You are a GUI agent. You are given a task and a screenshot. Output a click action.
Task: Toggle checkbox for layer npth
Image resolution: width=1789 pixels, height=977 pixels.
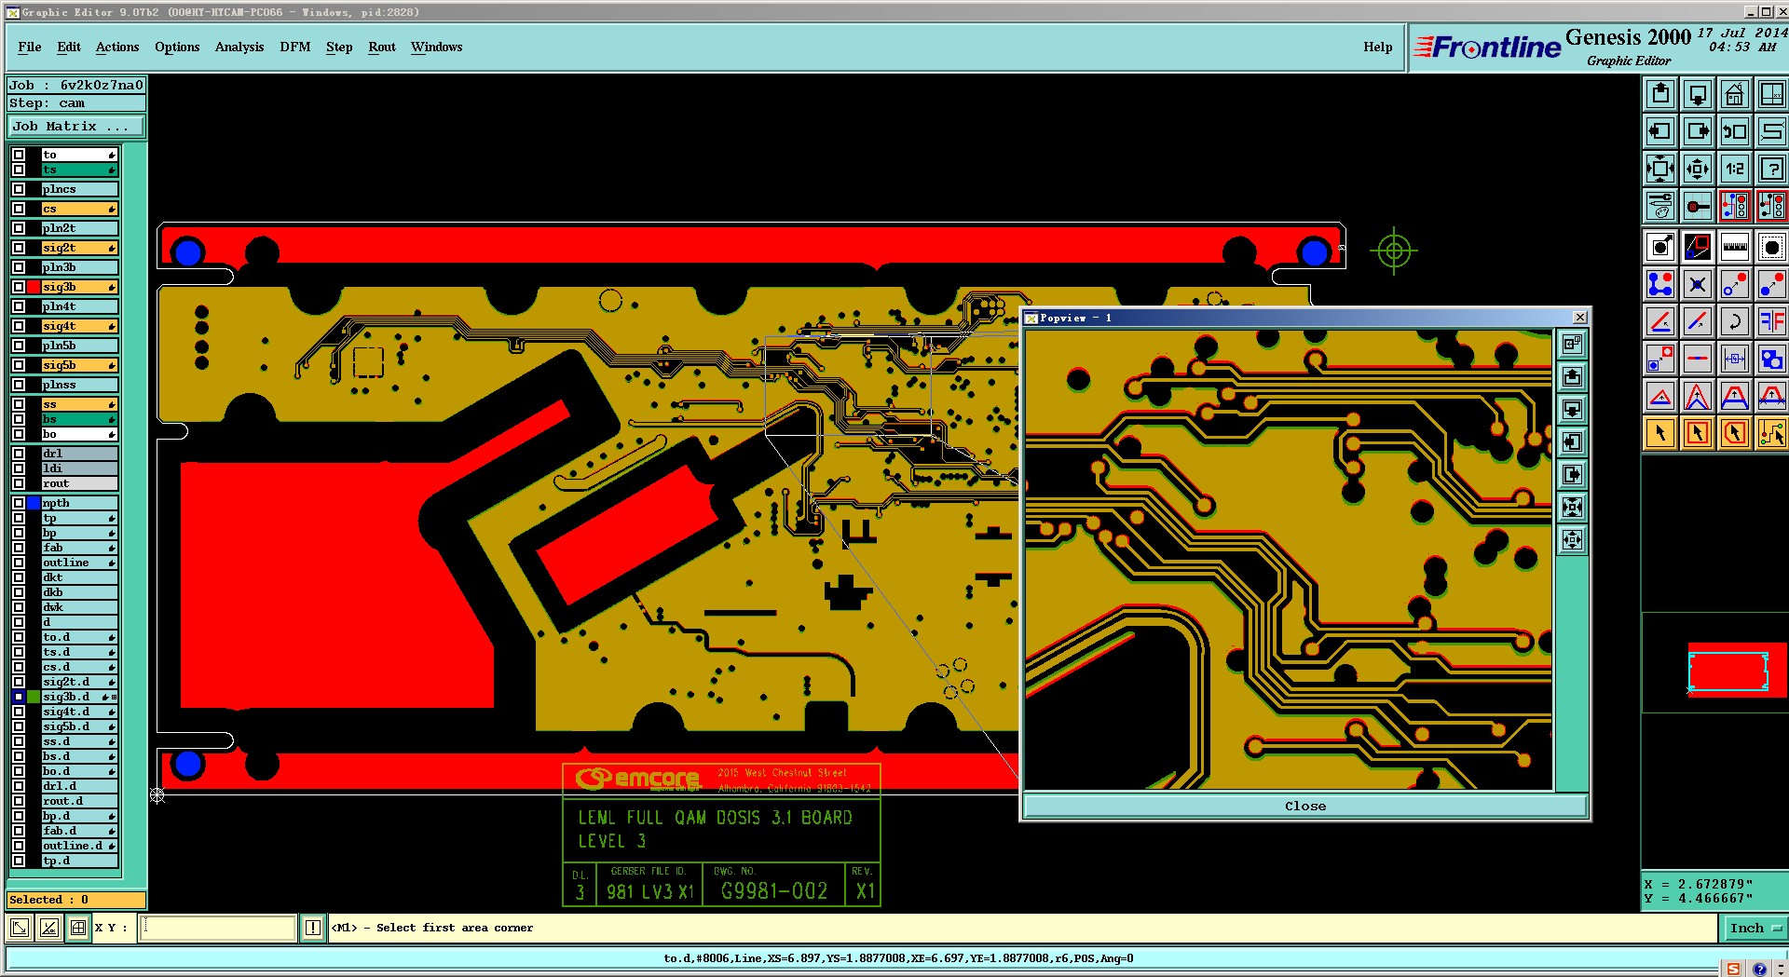coord(19,503)
